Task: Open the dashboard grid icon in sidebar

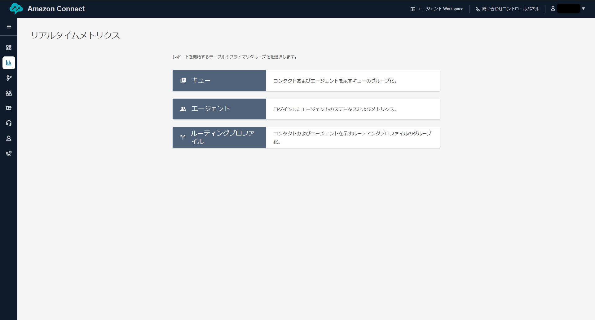Action: coord(9,47)
